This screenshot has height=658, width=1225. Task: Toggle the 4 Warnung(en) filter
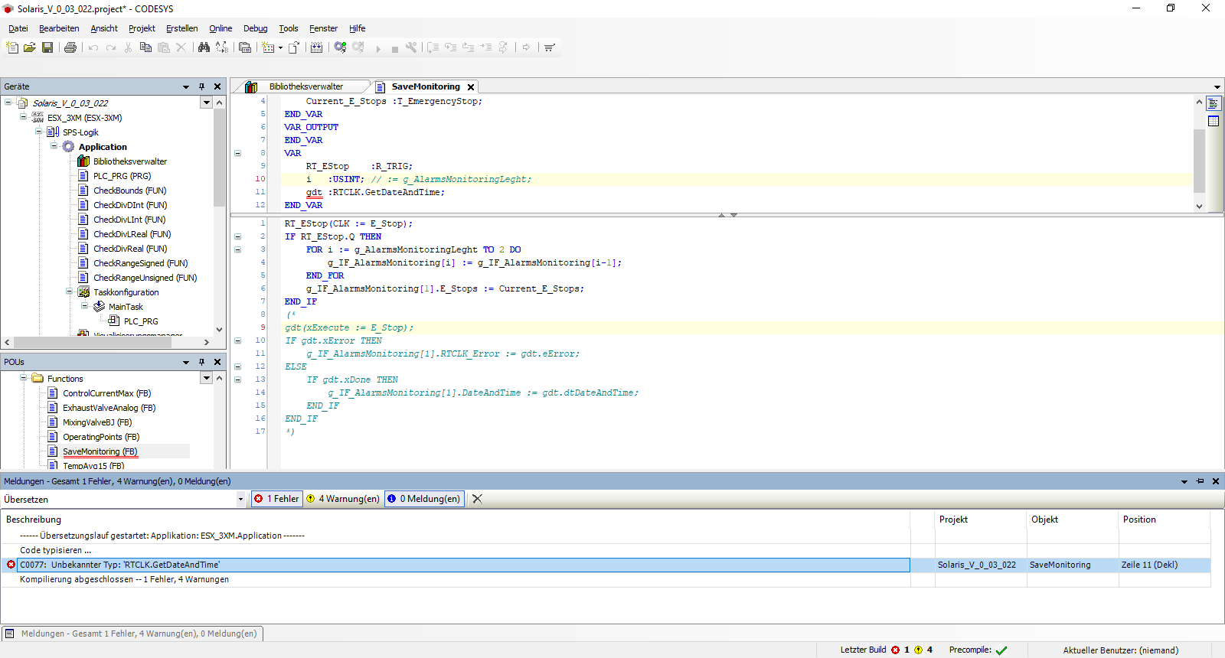pos(343,499)
